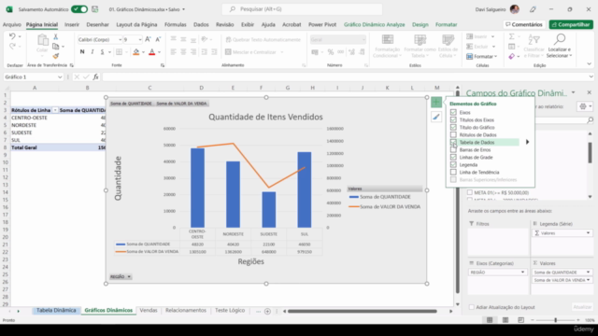This screenshot has height=336, width=598.
Task: Click the Undo arrow icon
Action: click(x=12, y=36)
